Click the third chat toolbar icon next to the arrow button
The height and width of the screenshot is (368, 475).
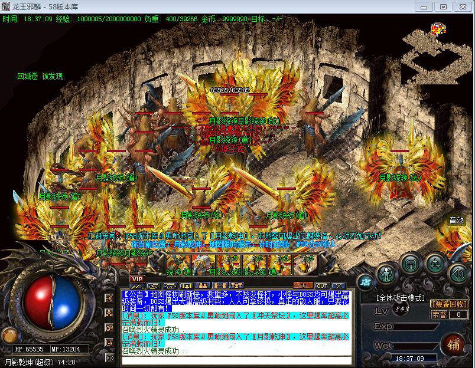tap(170, 286)
